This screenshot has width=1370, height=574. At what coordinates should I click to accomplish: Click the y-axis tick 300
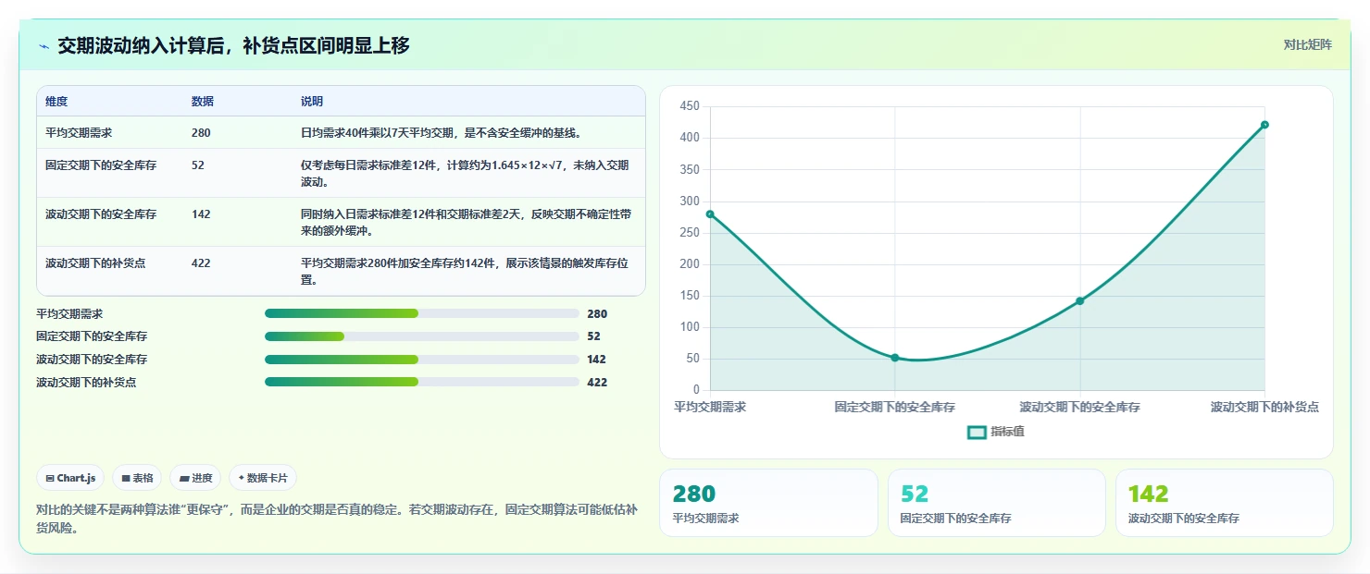click(689, 201)
